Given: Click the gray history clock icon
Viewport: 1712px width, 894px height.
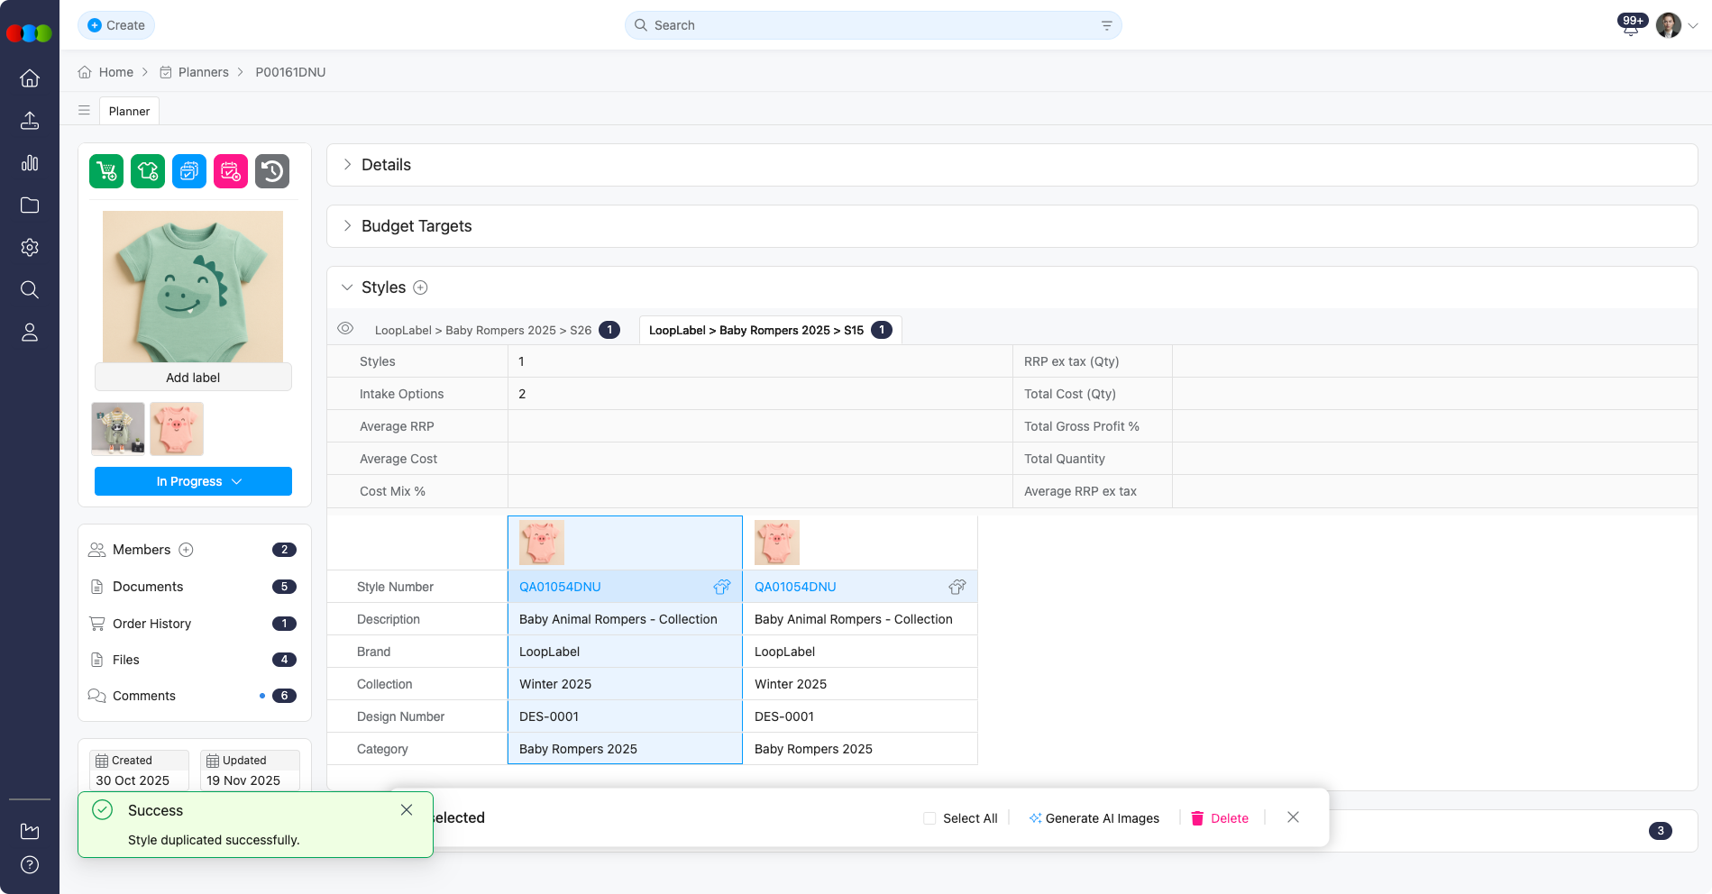Looking at the screenshot, I should [x=272, y=171].
